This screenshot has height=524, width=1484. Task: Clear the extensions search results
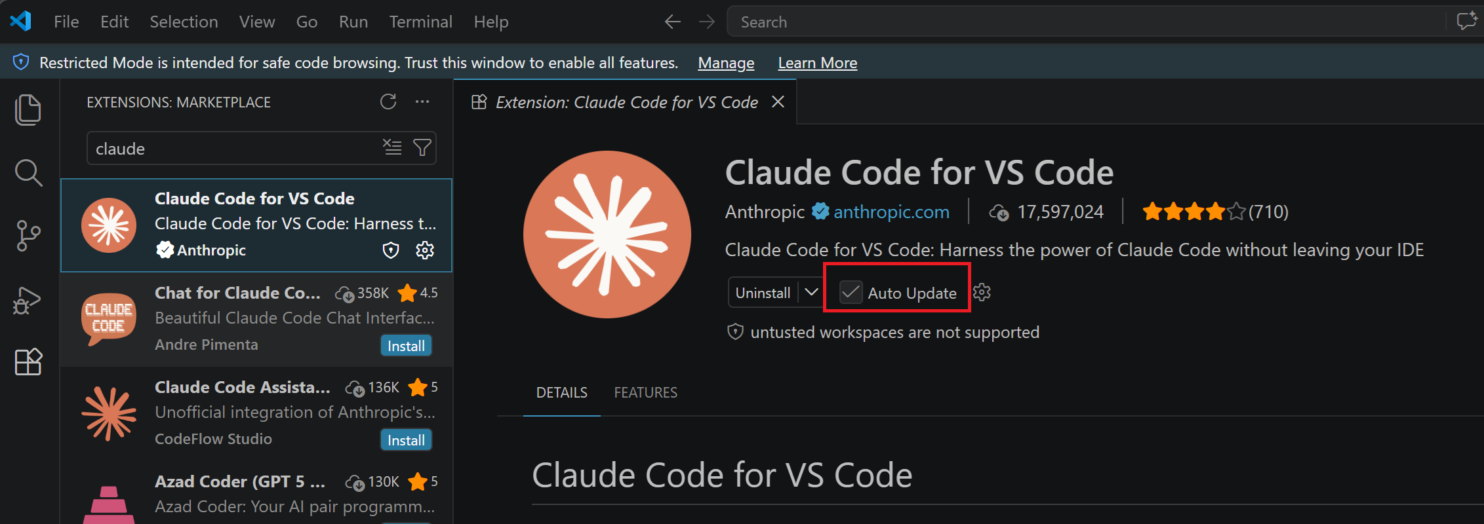[392, 147]
